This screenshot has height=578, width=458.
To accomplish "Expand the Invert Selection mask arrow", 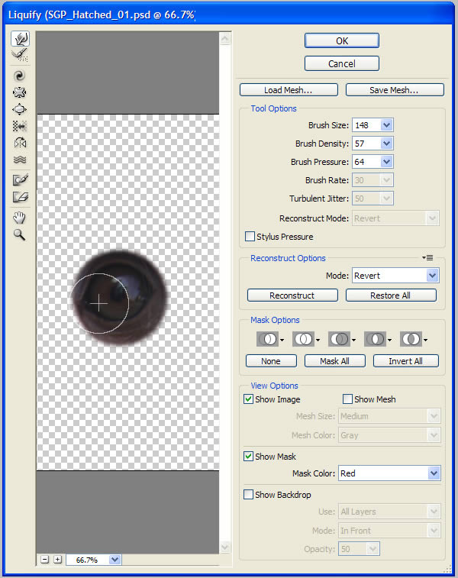I will pyautogui.click(x=425, y=340).
